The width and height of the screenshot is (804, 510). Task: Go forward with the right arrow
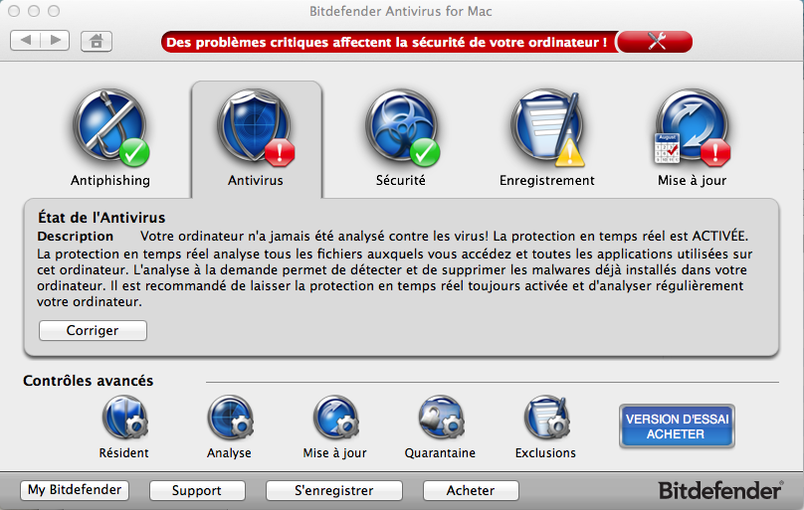point(55,41)
